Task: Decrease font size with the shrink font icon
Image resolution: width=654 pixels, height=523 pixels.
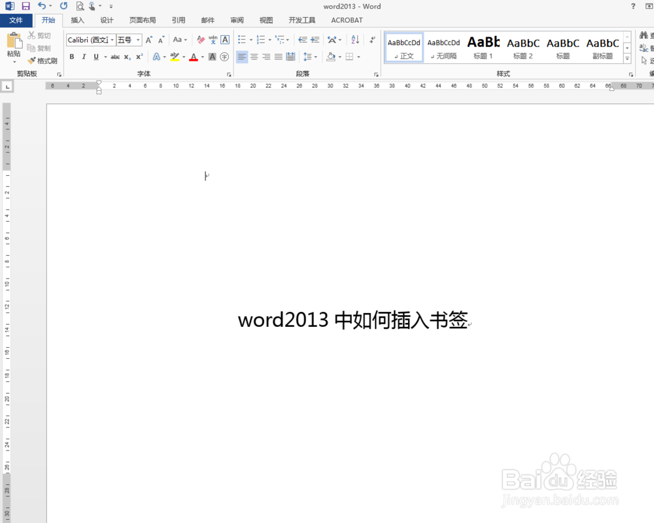Action: pos(162,40)
